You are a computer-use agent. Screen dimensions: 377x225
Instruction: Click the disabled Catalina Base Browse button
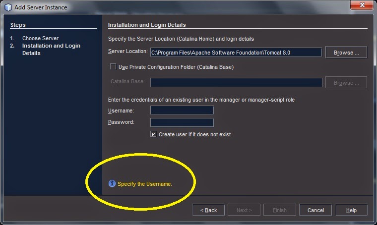click(346, 83)
